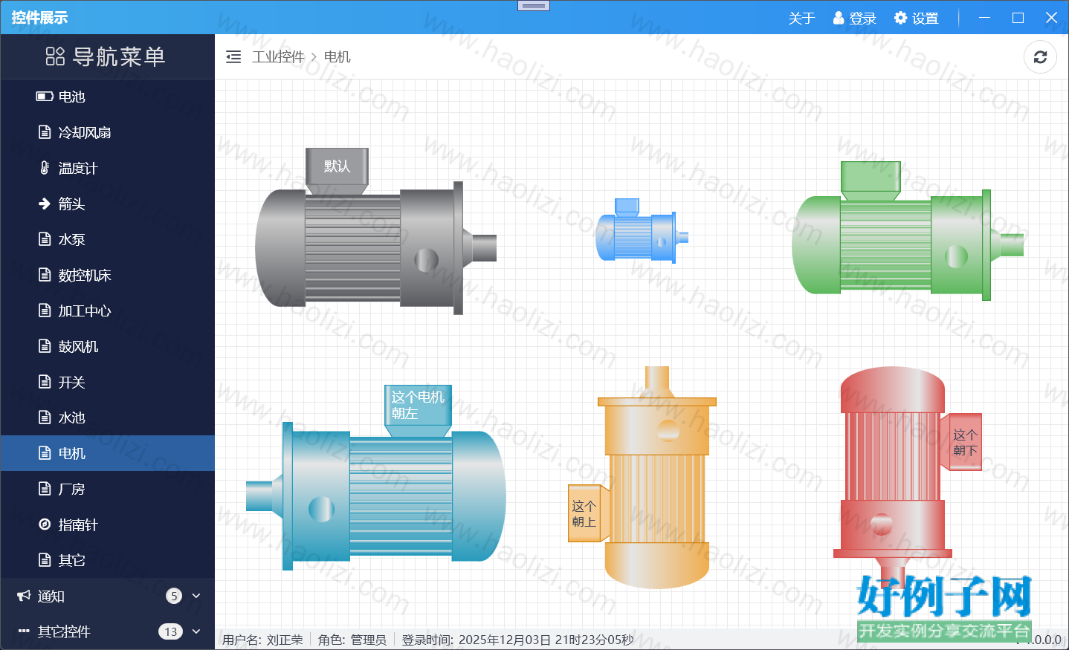1069x650 pixels.
Task: Click the document icon next to 水池
Action: (x=45, y=417)
